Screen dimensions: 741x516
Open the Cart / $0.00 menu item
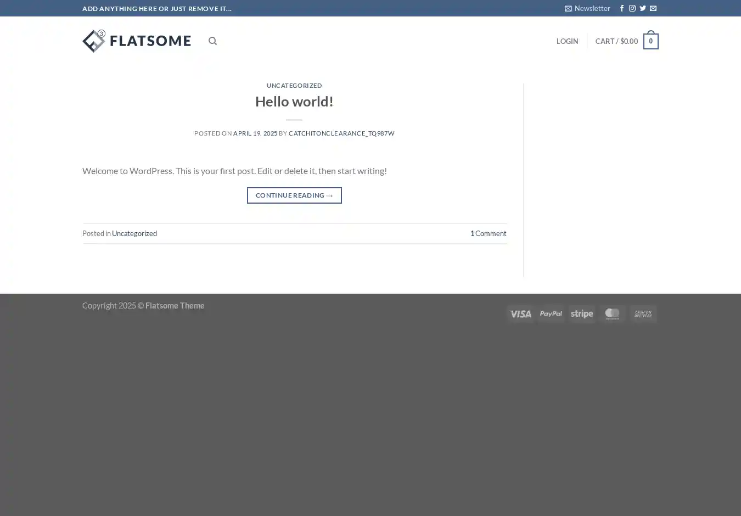(x=616, y=41)
